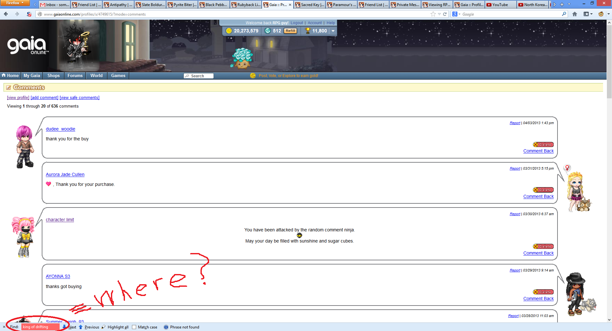The width and height of the screenshot is (612, 331).
Task: Click the Gaia Online logo
Action: (28, 46)
